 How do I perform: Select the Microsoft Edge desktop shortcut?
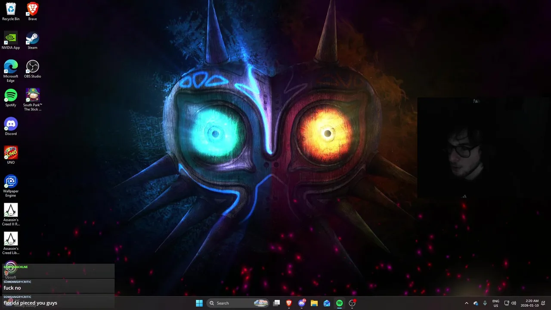point(11,71)
